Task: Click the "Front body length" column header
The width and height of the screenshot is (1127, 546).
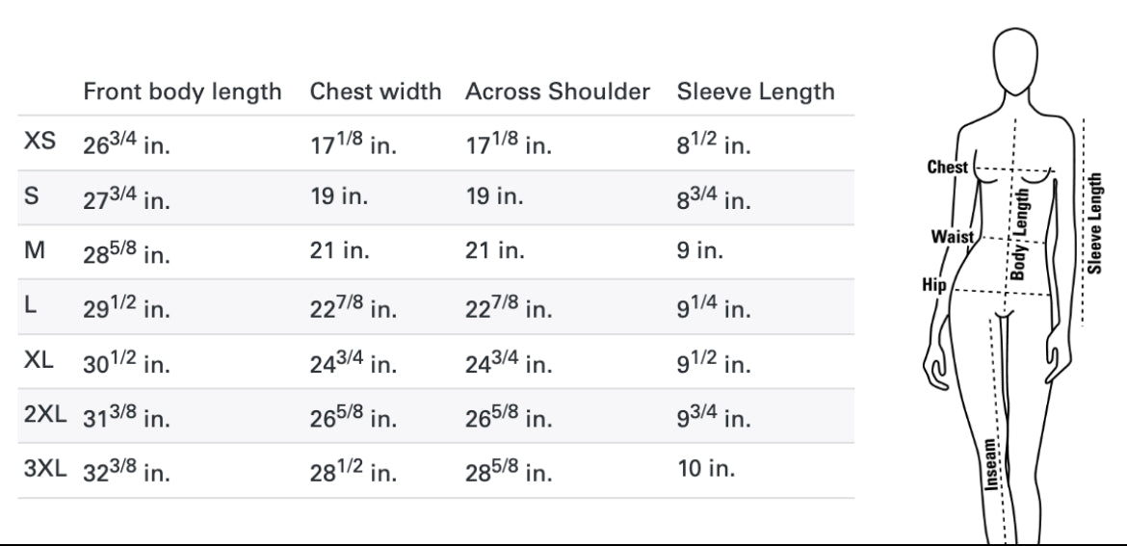Action: click(x=182, y=92)
